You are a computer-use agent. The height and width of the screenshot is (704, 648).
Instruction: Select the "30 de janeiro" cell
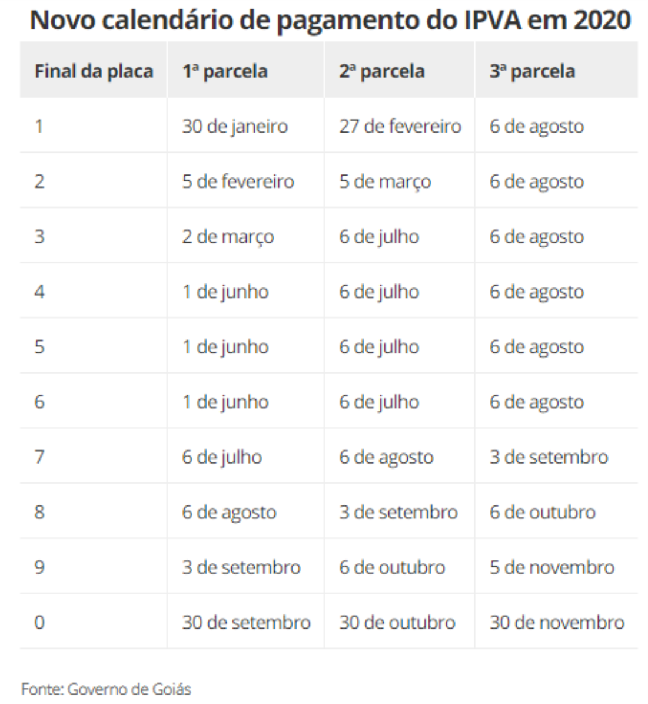[x=235, y=126]
